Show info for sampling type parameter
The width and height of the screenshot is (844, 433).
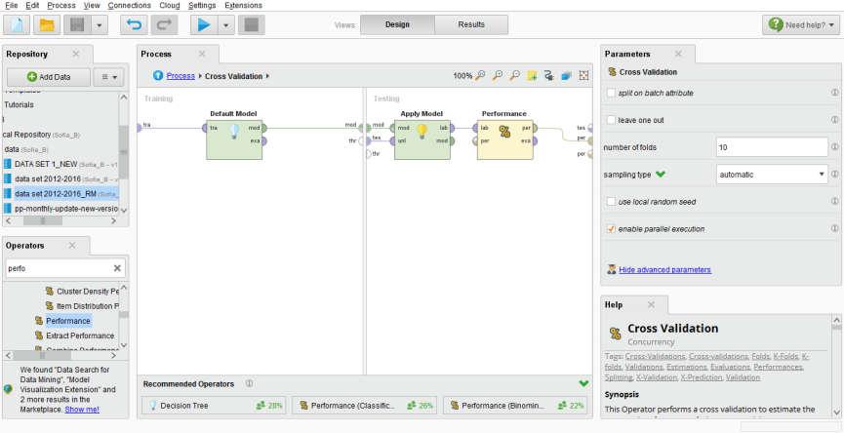pyautogui.click(x=835, y=175)
